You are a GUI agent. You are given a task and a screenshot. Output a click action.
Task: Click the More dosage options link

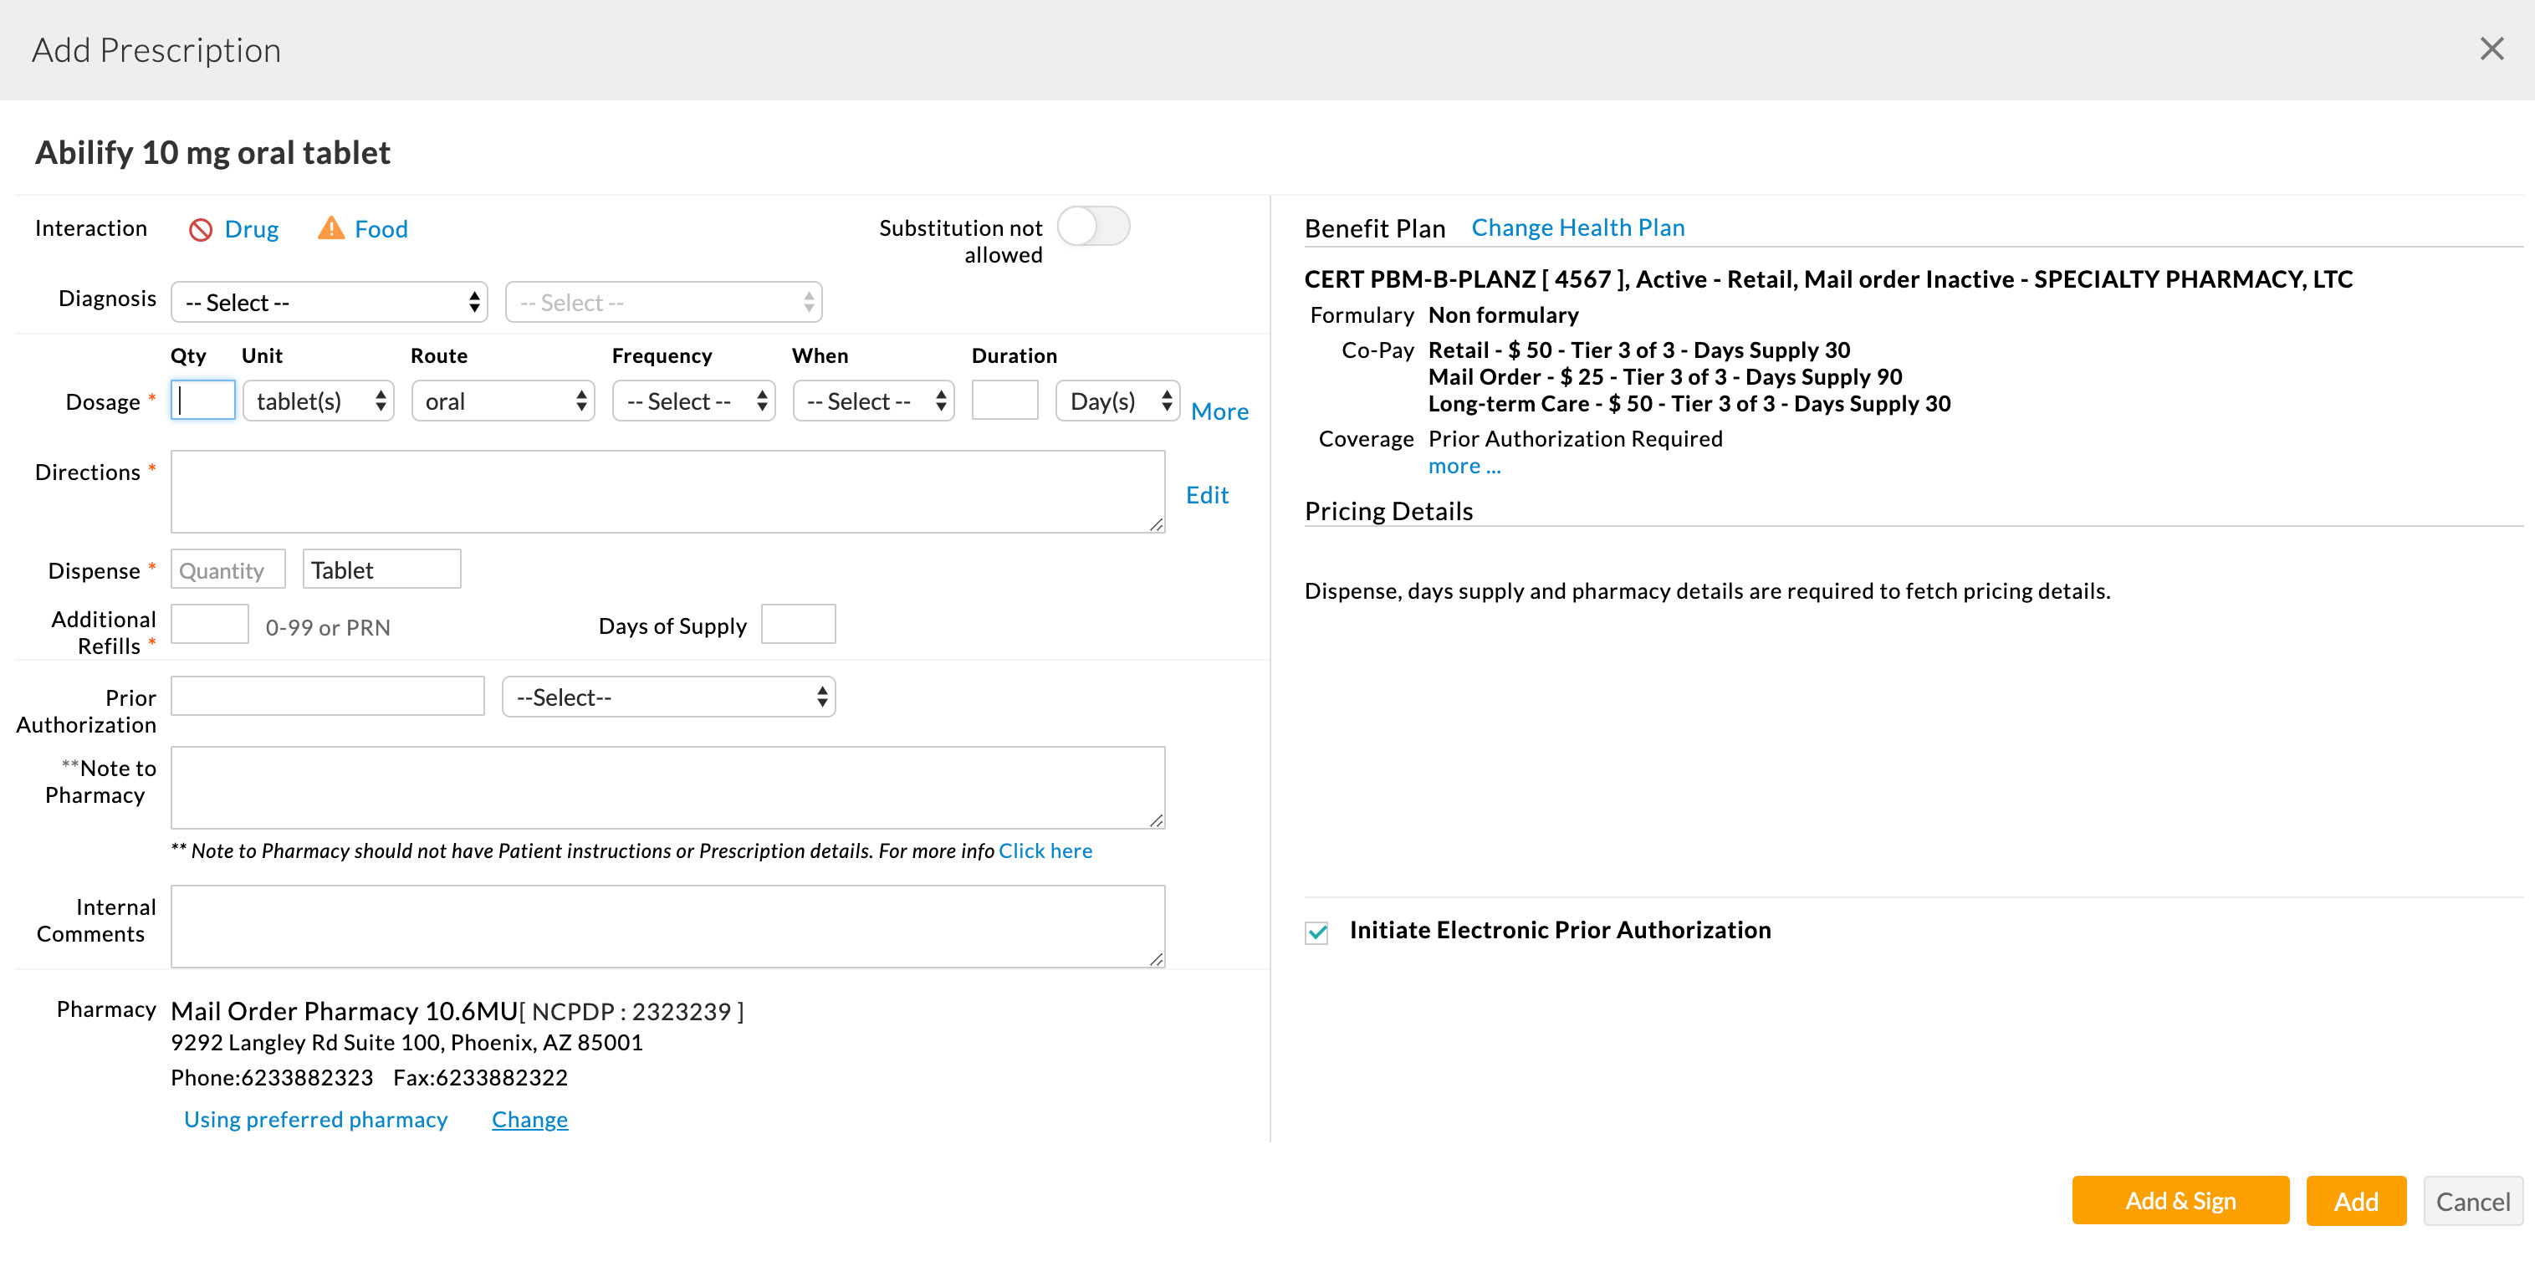[1219, 411]
